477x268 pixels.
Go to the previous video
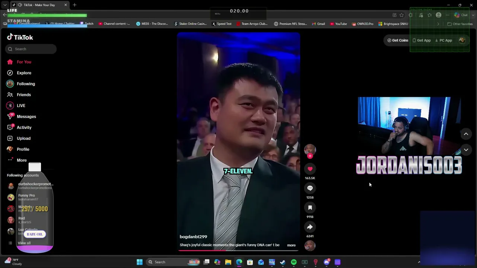click(x=466, y=134)
